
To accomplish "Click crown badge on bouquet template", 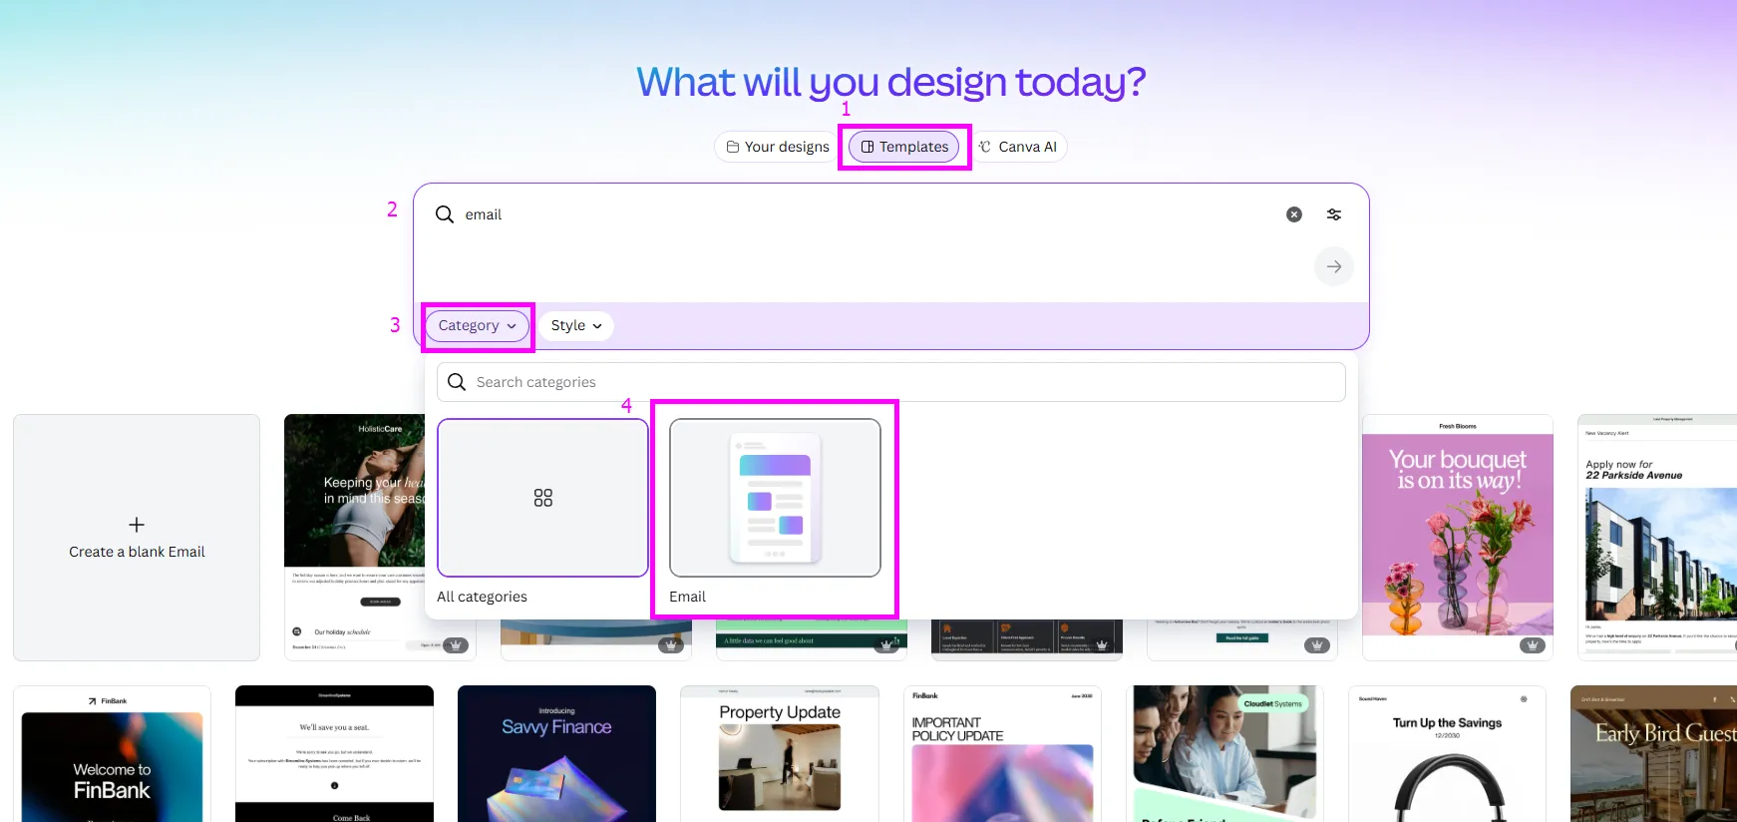I will click(1532, 645).
